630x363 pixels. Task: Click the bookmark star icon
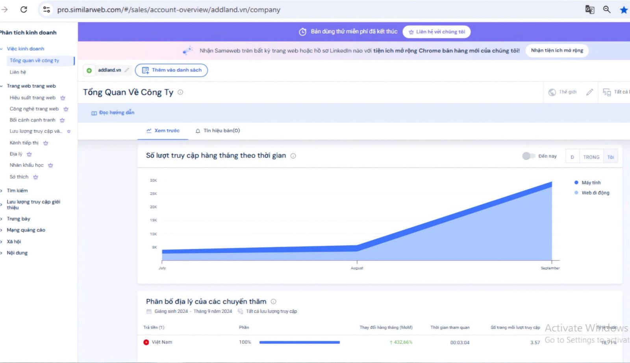pos(624,10)
